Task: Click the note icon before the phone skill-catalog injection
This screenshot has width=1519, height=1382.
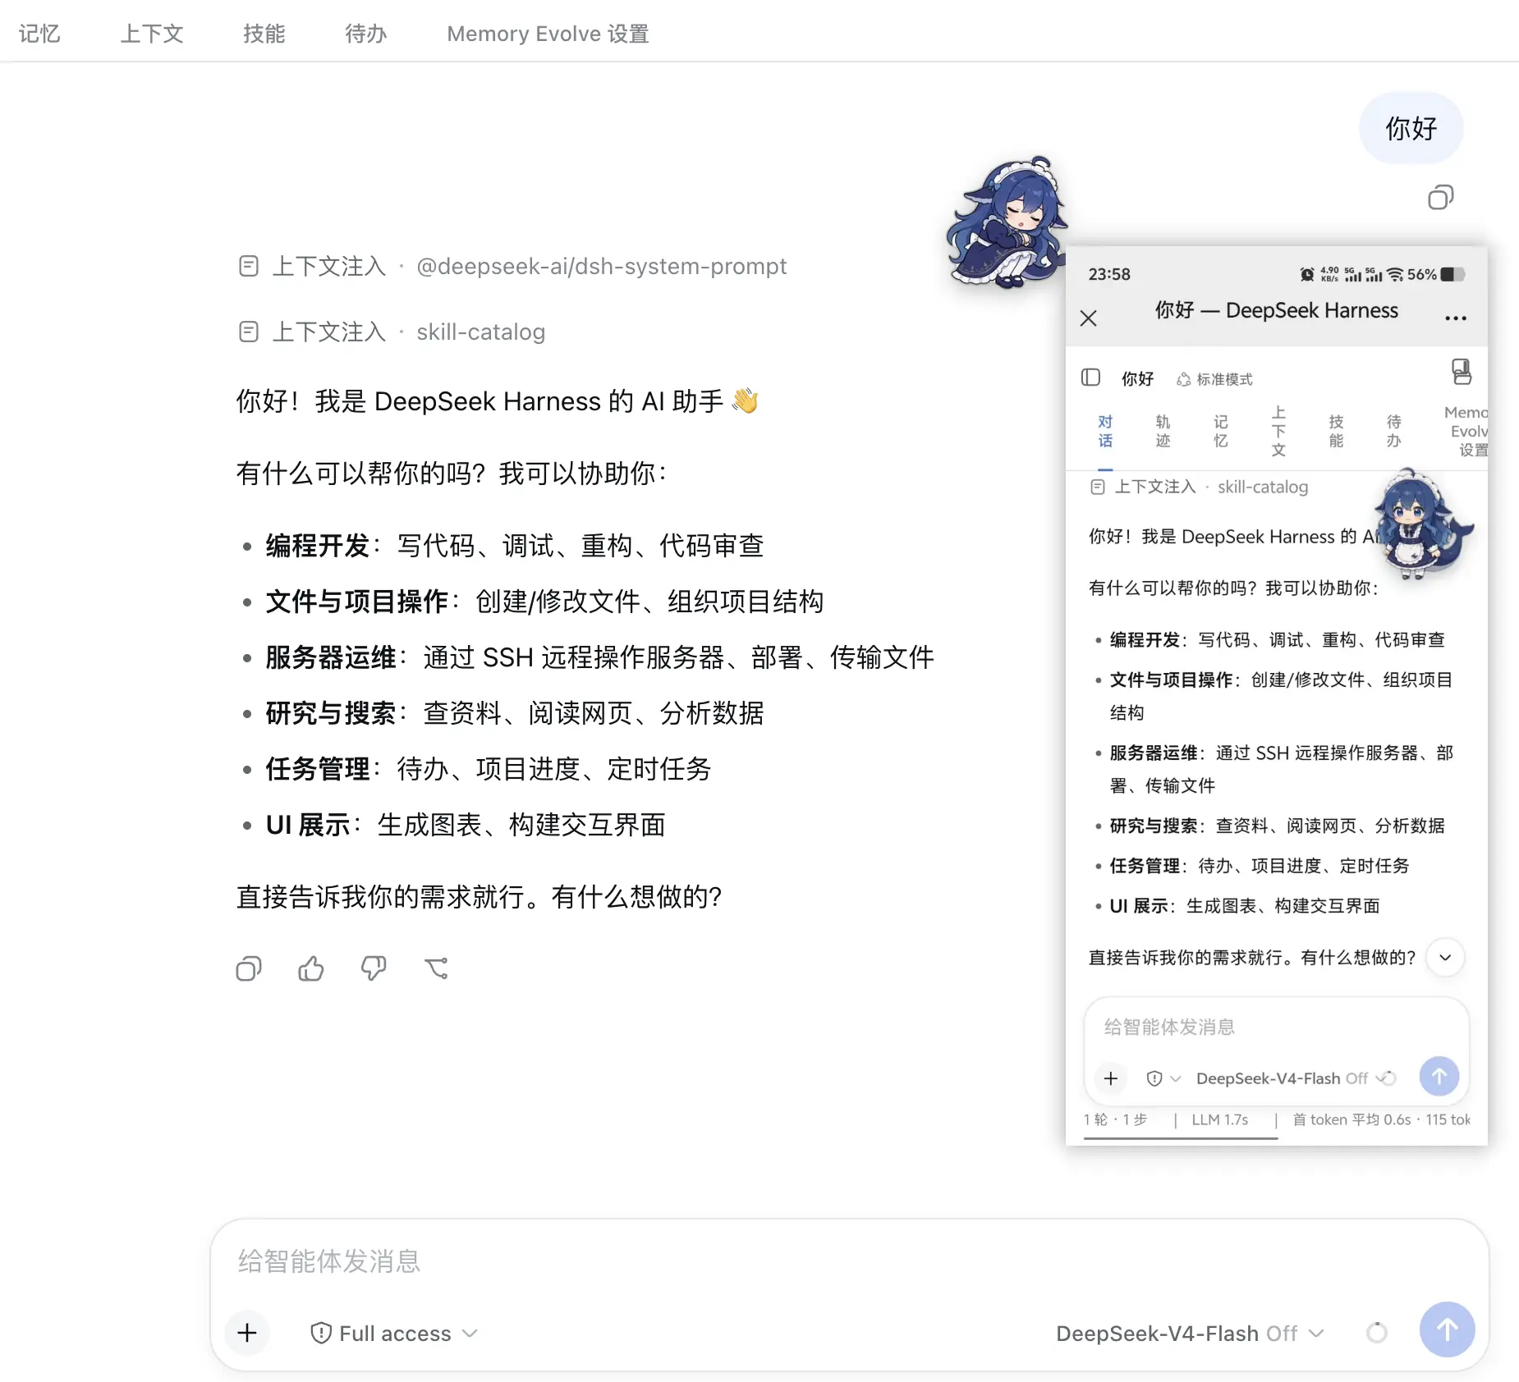Action: pos(1098,487)
